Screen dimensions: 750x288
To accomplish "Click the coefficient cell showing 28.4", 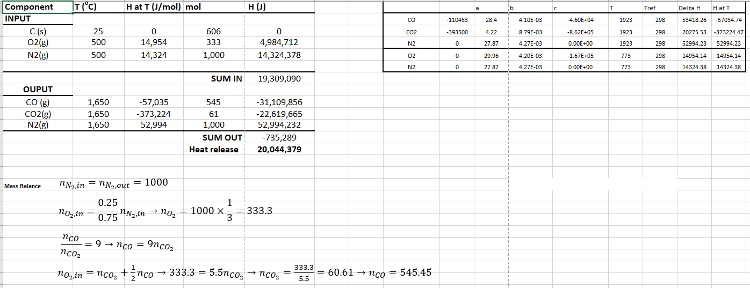I will coord(491,20).
